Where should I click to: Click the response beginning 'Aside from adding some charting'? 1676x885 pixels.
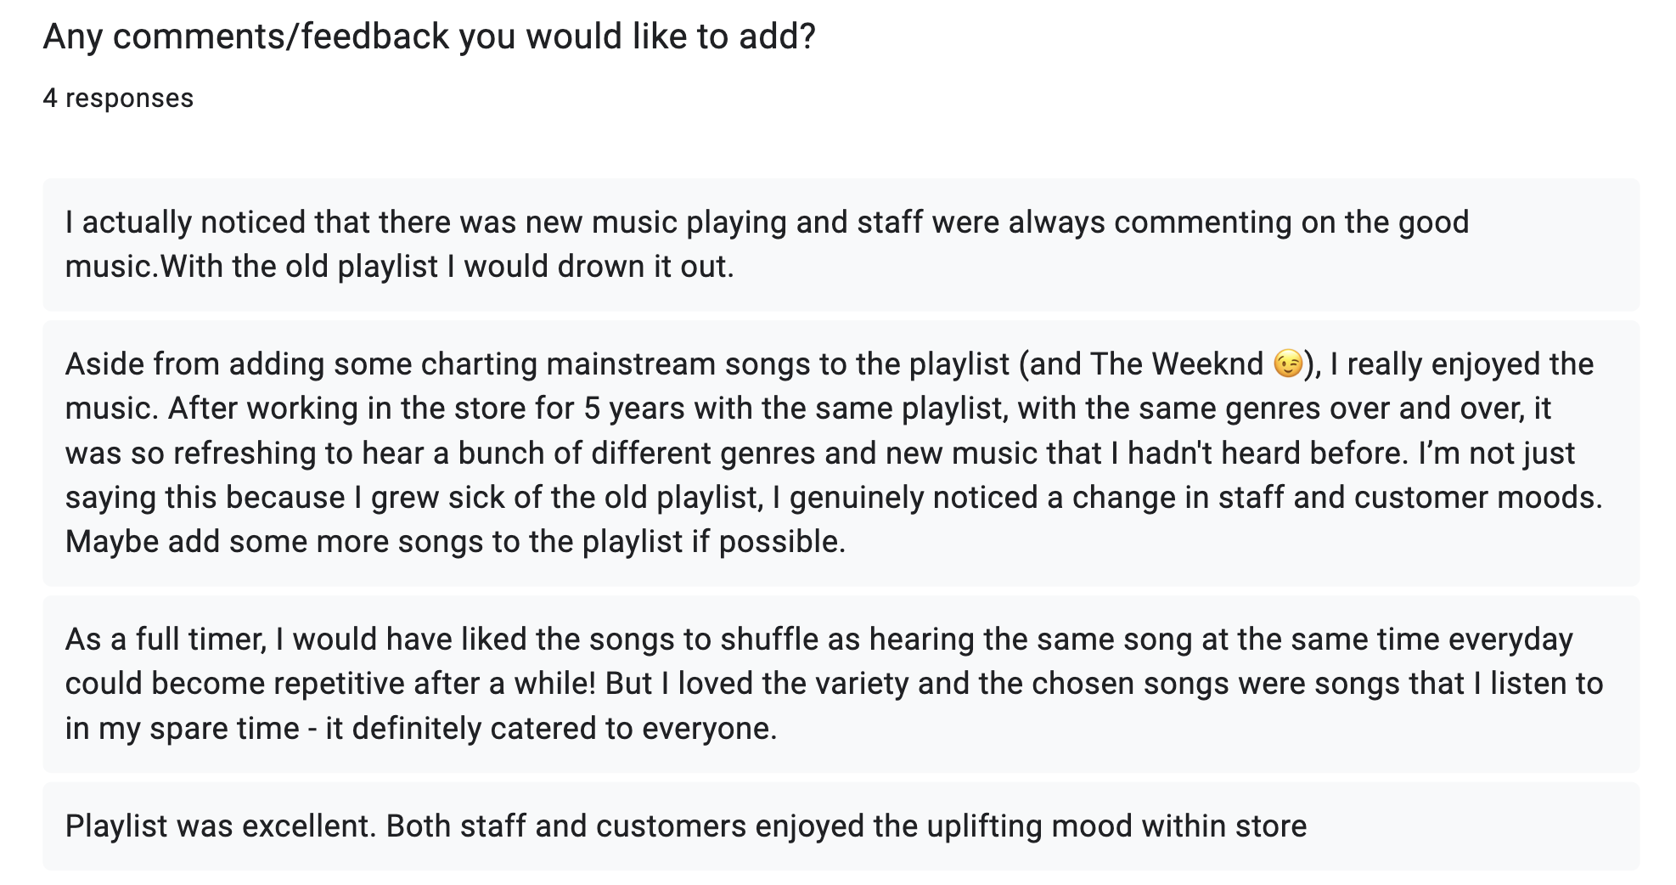pyautogui.click(x=841, y=453)
